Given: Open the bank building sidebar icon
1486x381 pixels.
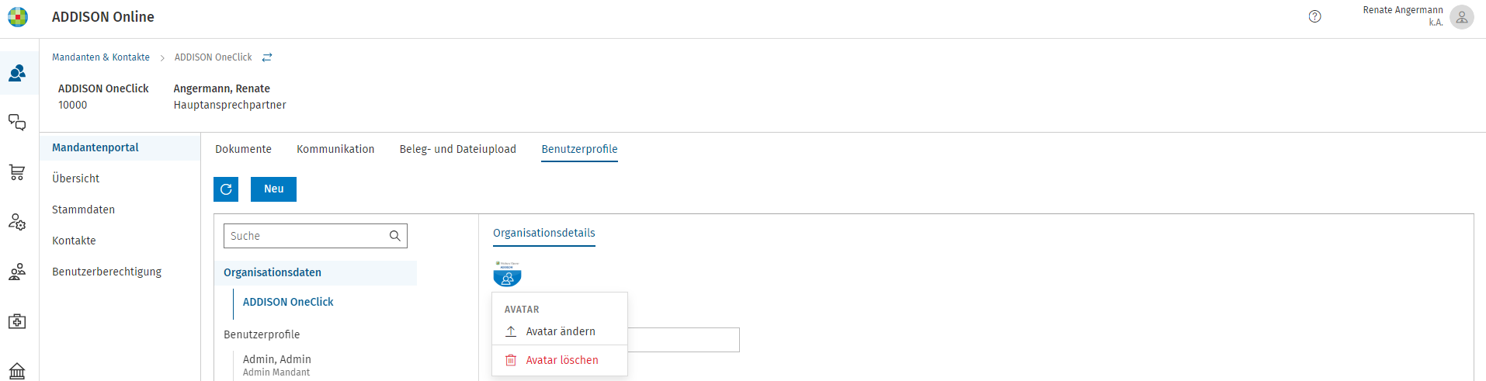Looking at the screenshot, I should pos(17,371).
